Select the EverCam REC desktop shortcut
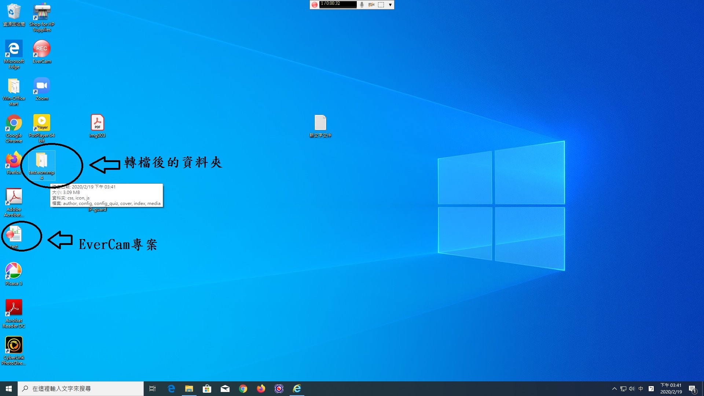Screen dimensions: 704x396 (42, 52)
